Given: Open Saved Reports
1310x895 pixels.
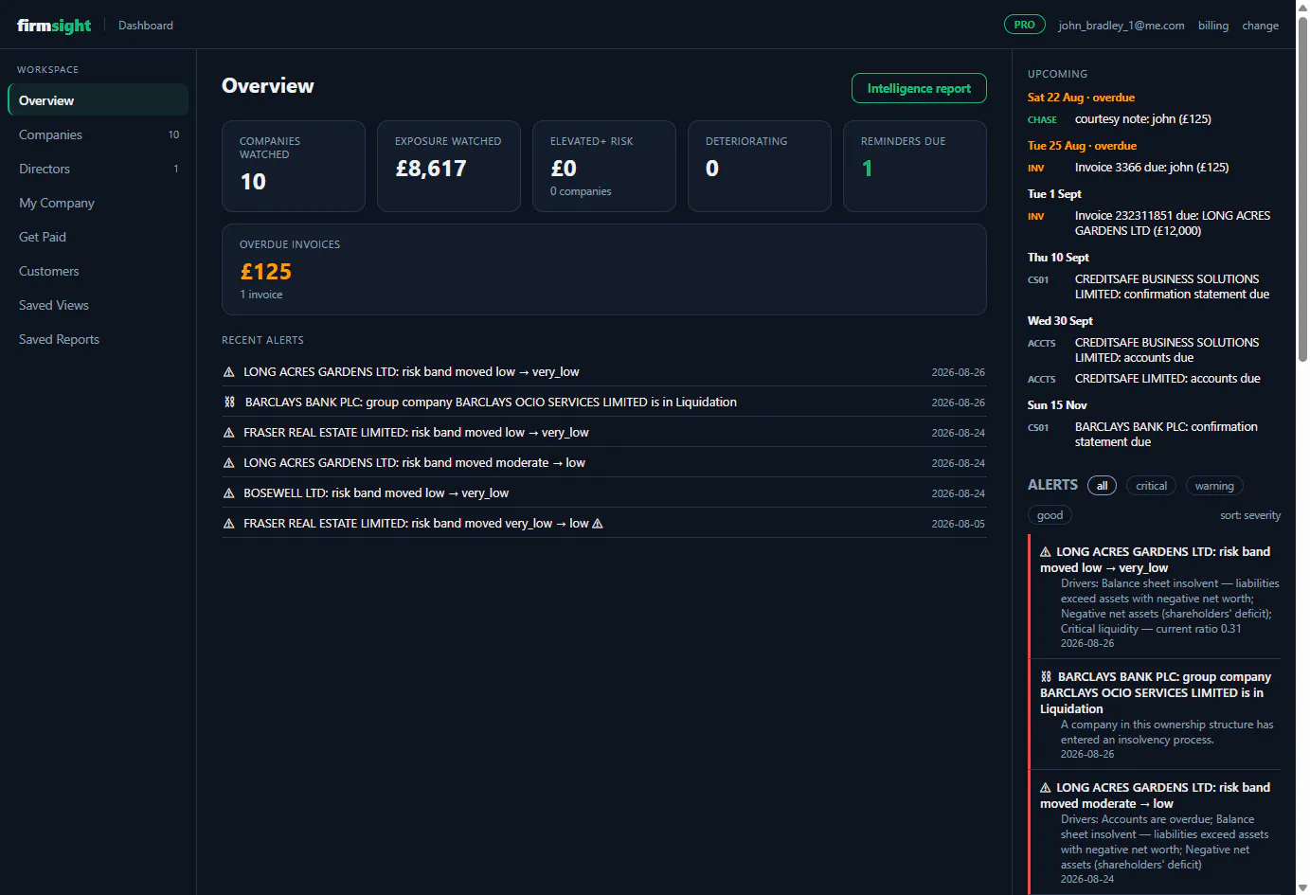Looking at the screenshot, I should tap(98, 339).
